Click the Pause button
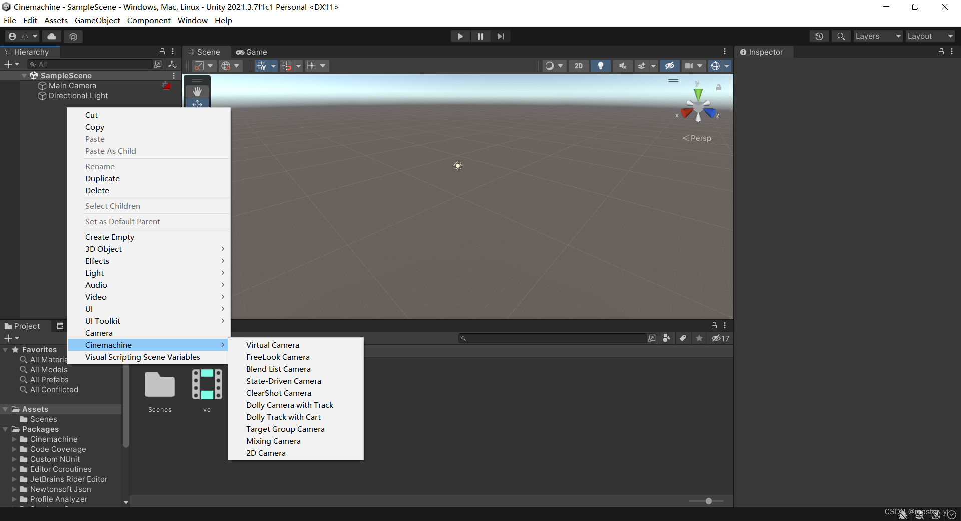961x521 pixels. click(480, 36)
